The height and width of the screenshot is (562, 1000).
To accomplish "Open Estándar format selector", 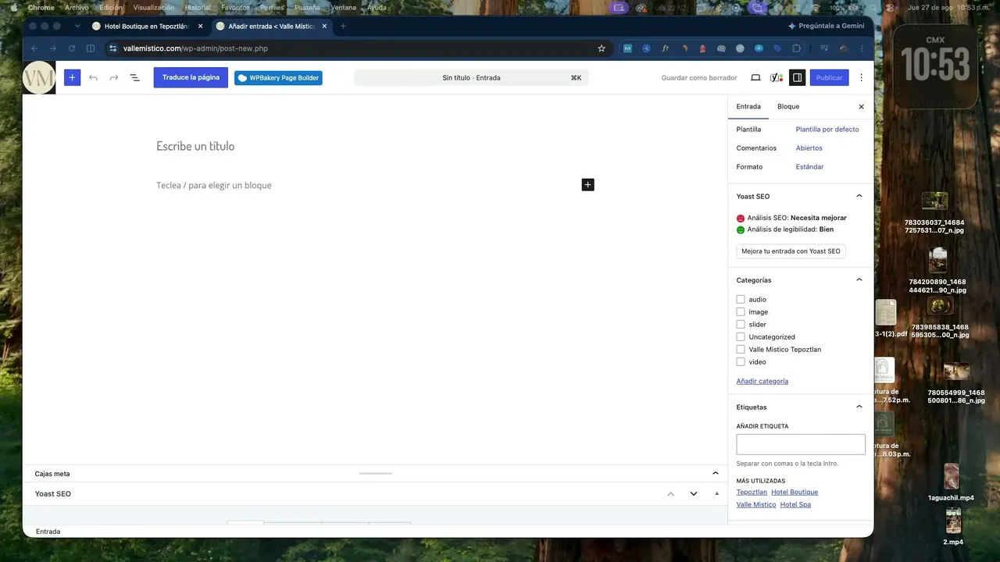I will (809, 167).
